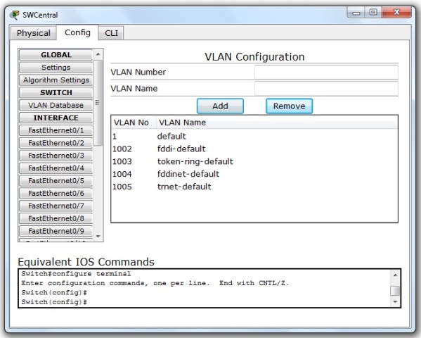This screenshot has height=338, width=421.
Task: Click the Add VLAN button
Action: [220, 106]
